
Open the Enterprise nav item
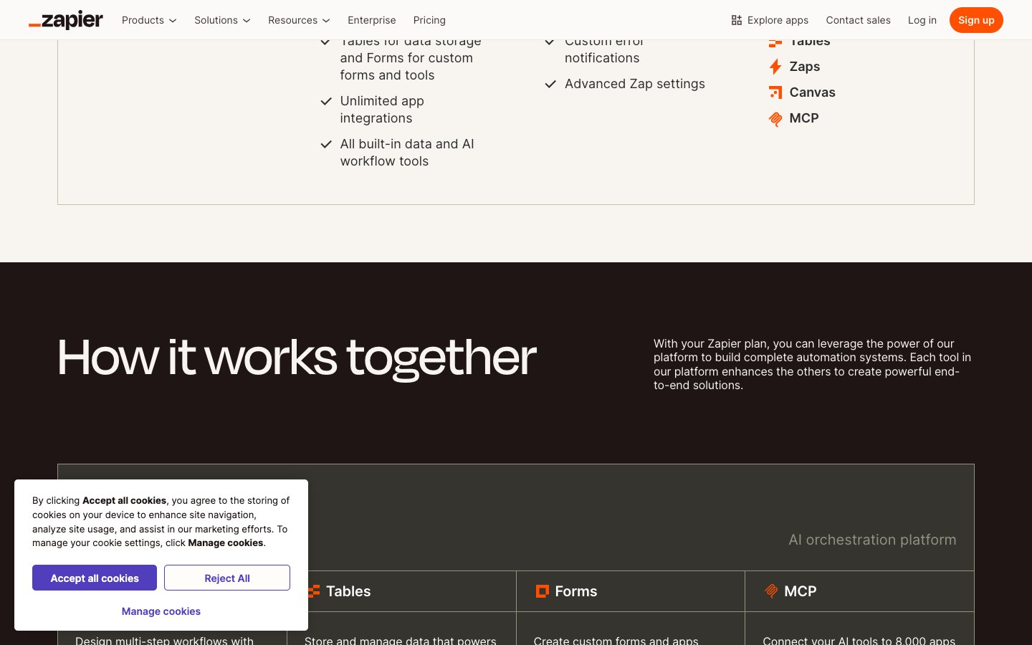(x=371, y=20)
